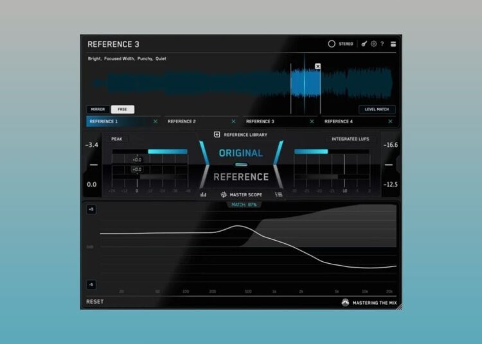Image resolution: width=482 pixels, height=344 pixels.
Task: Select the REFERENCE 3 track tab
Action: point(279,121)
